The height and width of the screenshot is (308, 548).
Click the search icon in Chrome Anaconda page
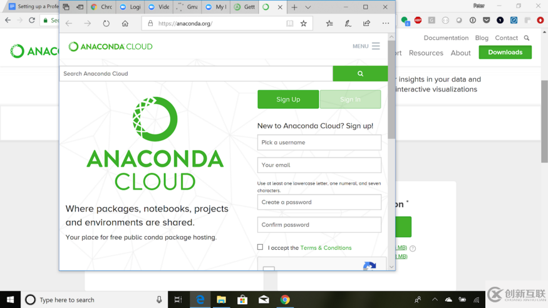click(527, 38)
